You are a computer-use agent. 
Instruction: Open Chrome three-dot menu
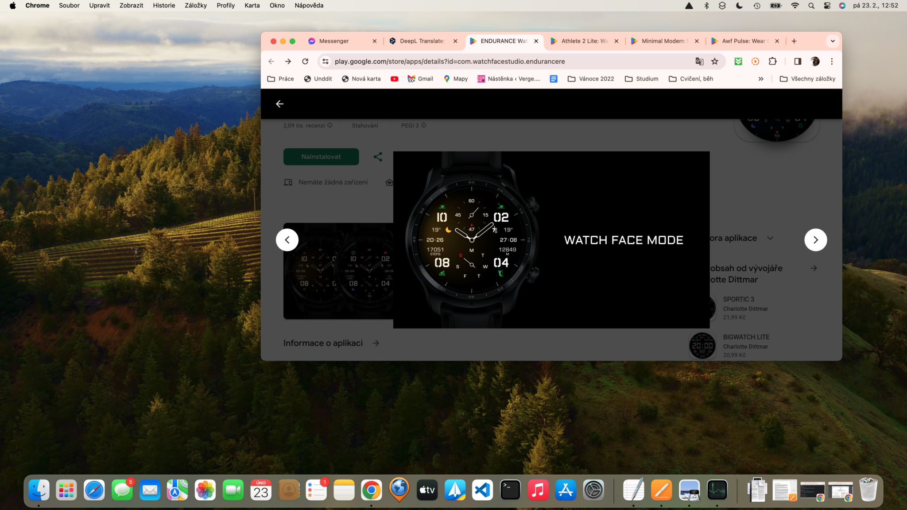tap(832, 62)
